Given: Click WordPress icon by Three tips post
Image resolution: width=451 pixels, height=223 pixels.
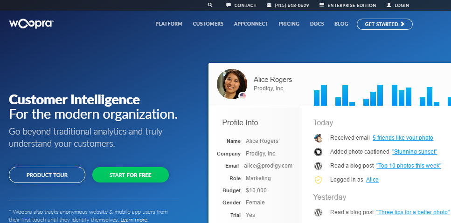Looking at the screenshot, I should coord(318,212).
